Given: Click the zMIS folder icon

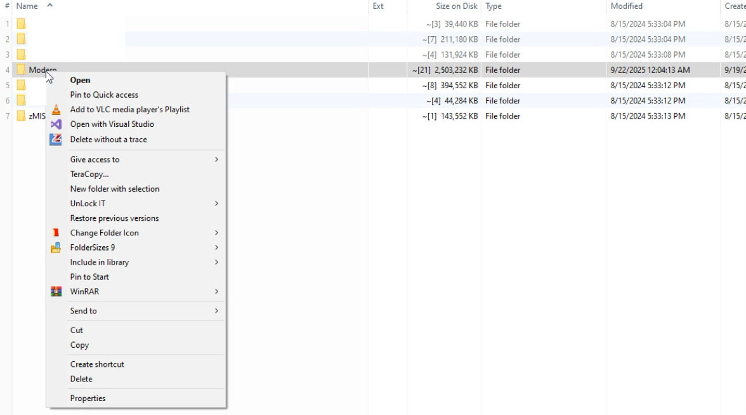Looking at the screenshot, I should 21,115.
